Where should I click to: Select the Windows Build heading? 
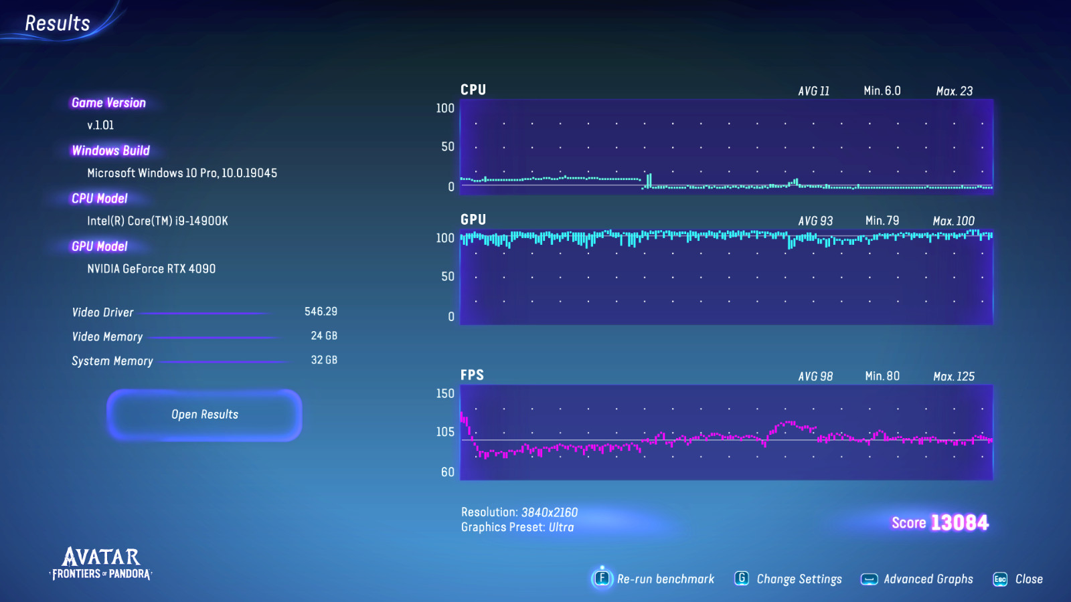[110, 150]
